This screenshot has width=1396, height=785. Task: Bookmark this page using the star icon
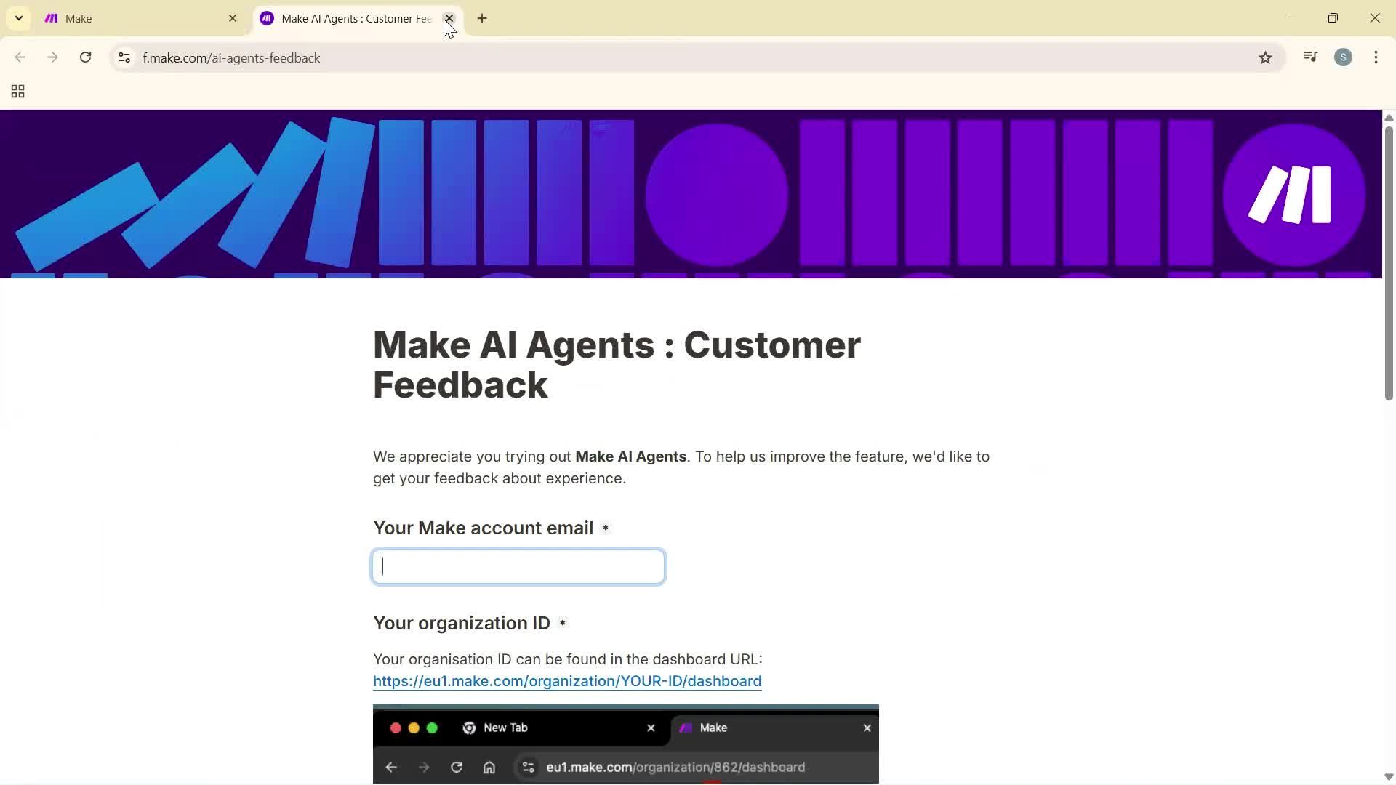point(1265,57)
